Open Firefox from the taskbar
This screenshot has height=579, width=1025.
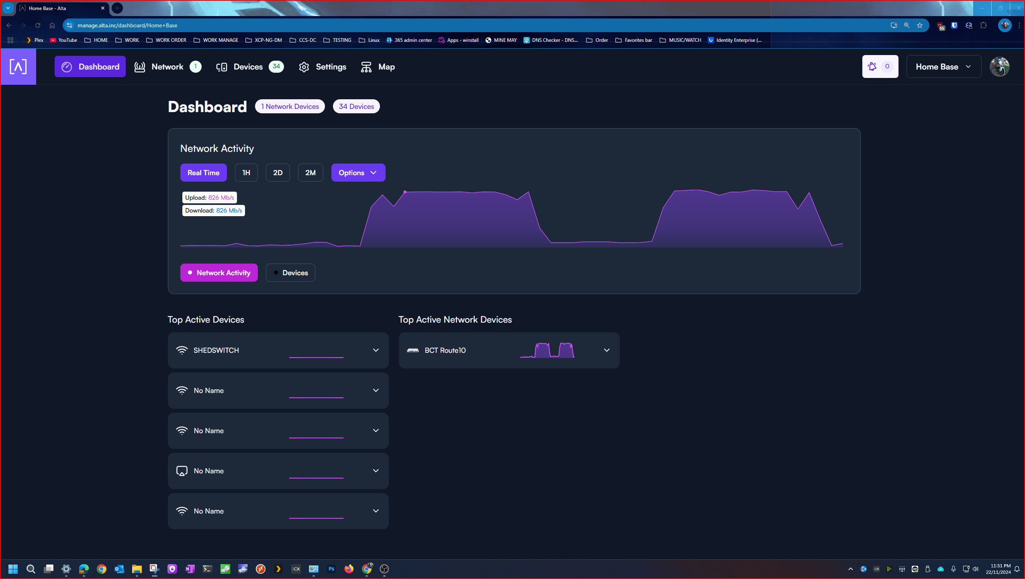tap(349, 569)
